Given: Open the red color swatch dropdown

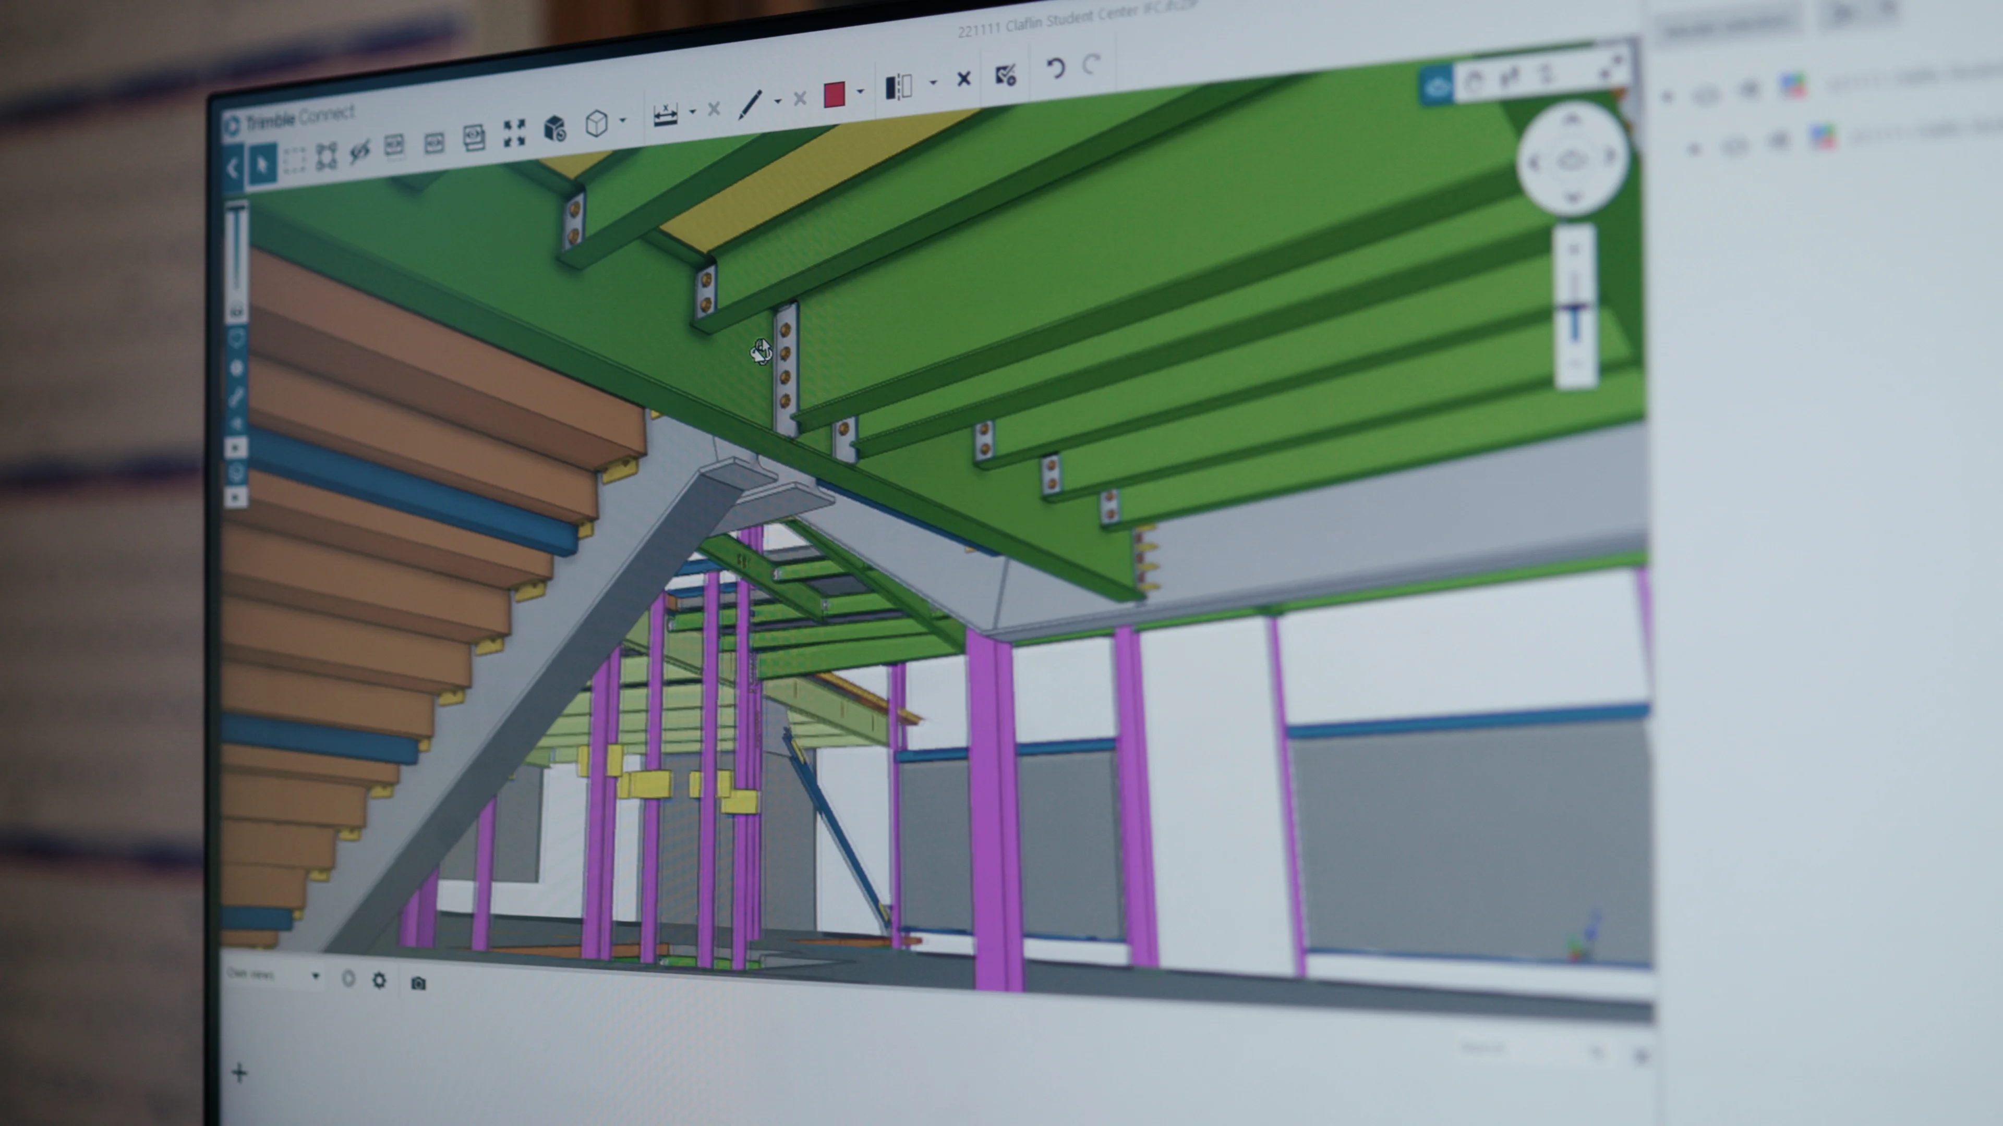Looking at the screenshot, I should click(x=860, y=91).
